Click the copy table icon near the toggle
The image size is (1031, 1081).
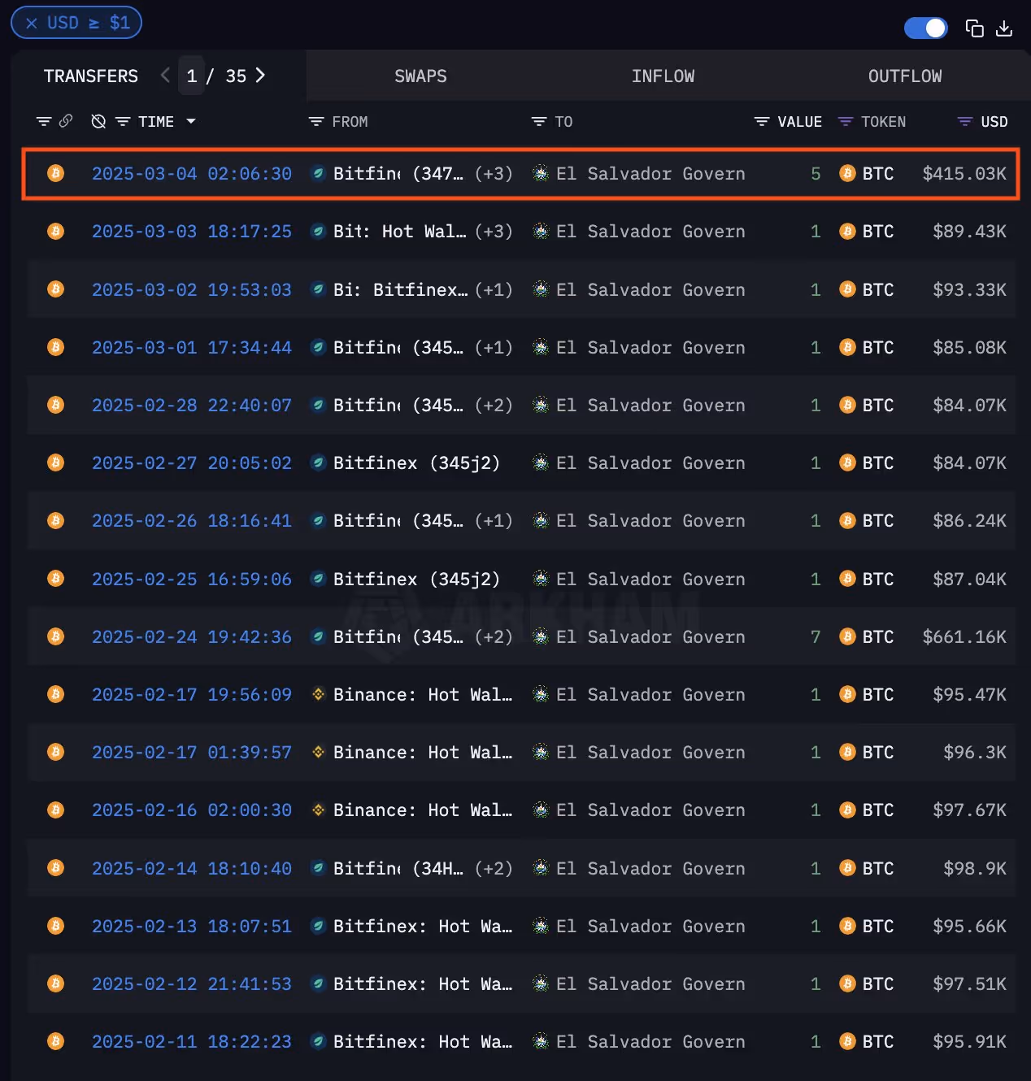click(974, 28)
